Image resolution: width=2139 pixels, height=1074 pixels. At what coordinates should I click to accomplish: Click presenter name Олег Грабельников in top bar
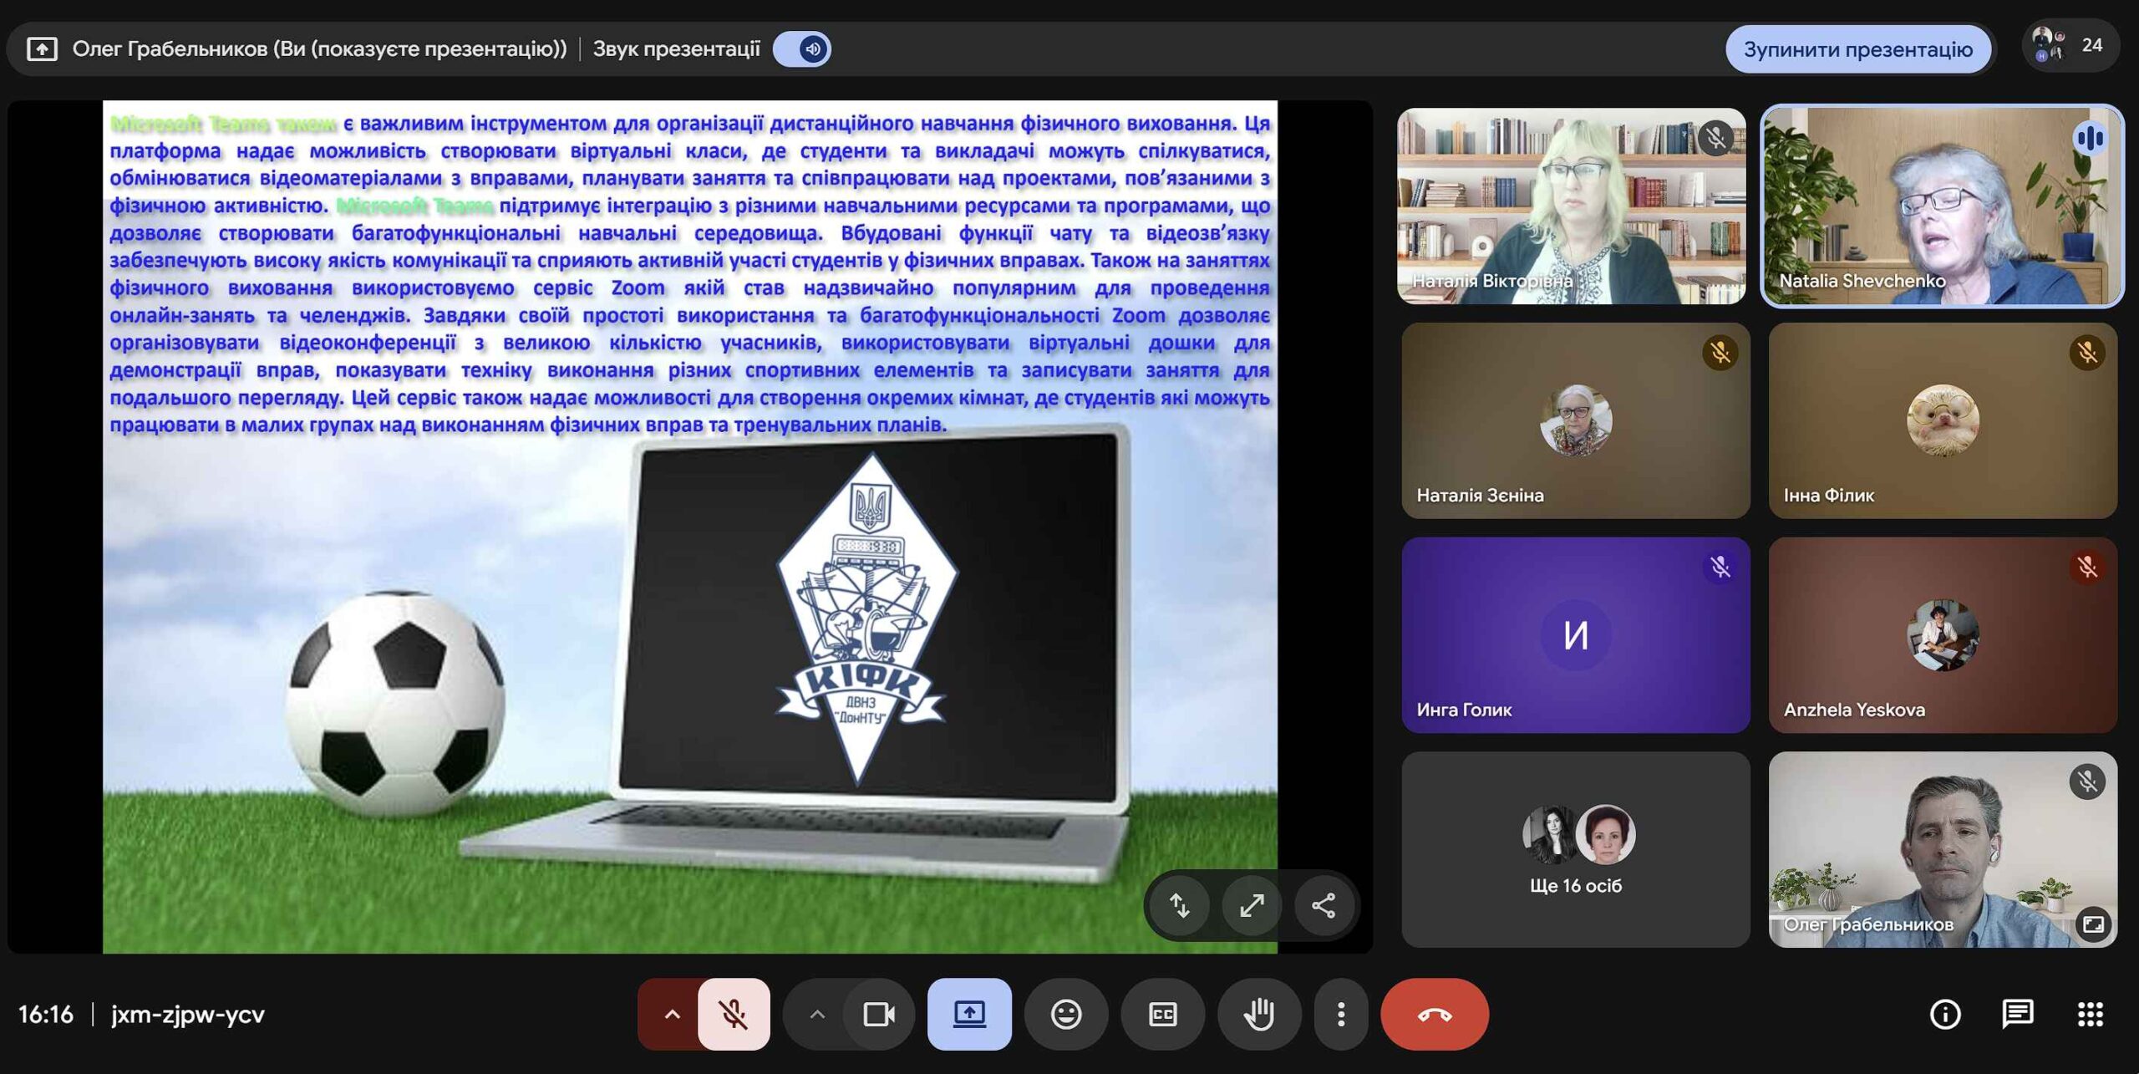pos(319,49)
